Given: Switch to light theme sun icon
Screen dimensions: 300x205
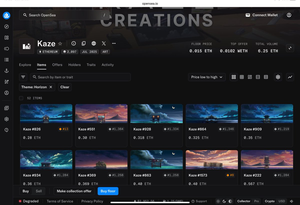Looking at the screenshot, I should tap(218, 201).
